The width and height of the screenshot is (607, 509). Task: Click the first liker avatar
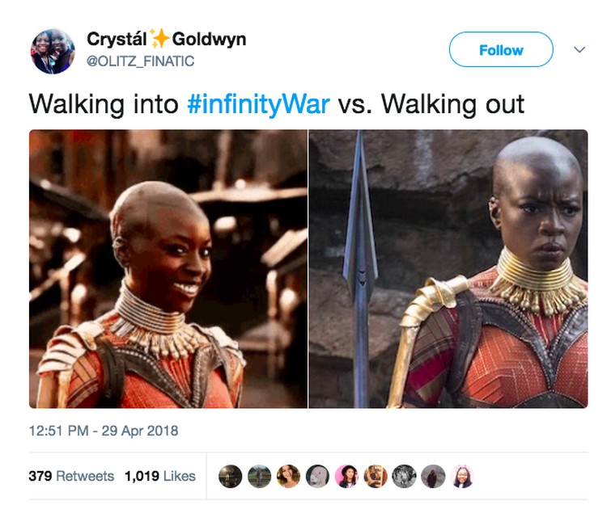(231, 476)
